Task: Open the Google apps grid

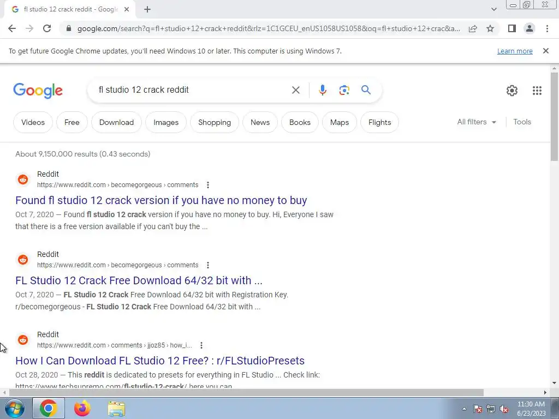Action: point(537,91)
